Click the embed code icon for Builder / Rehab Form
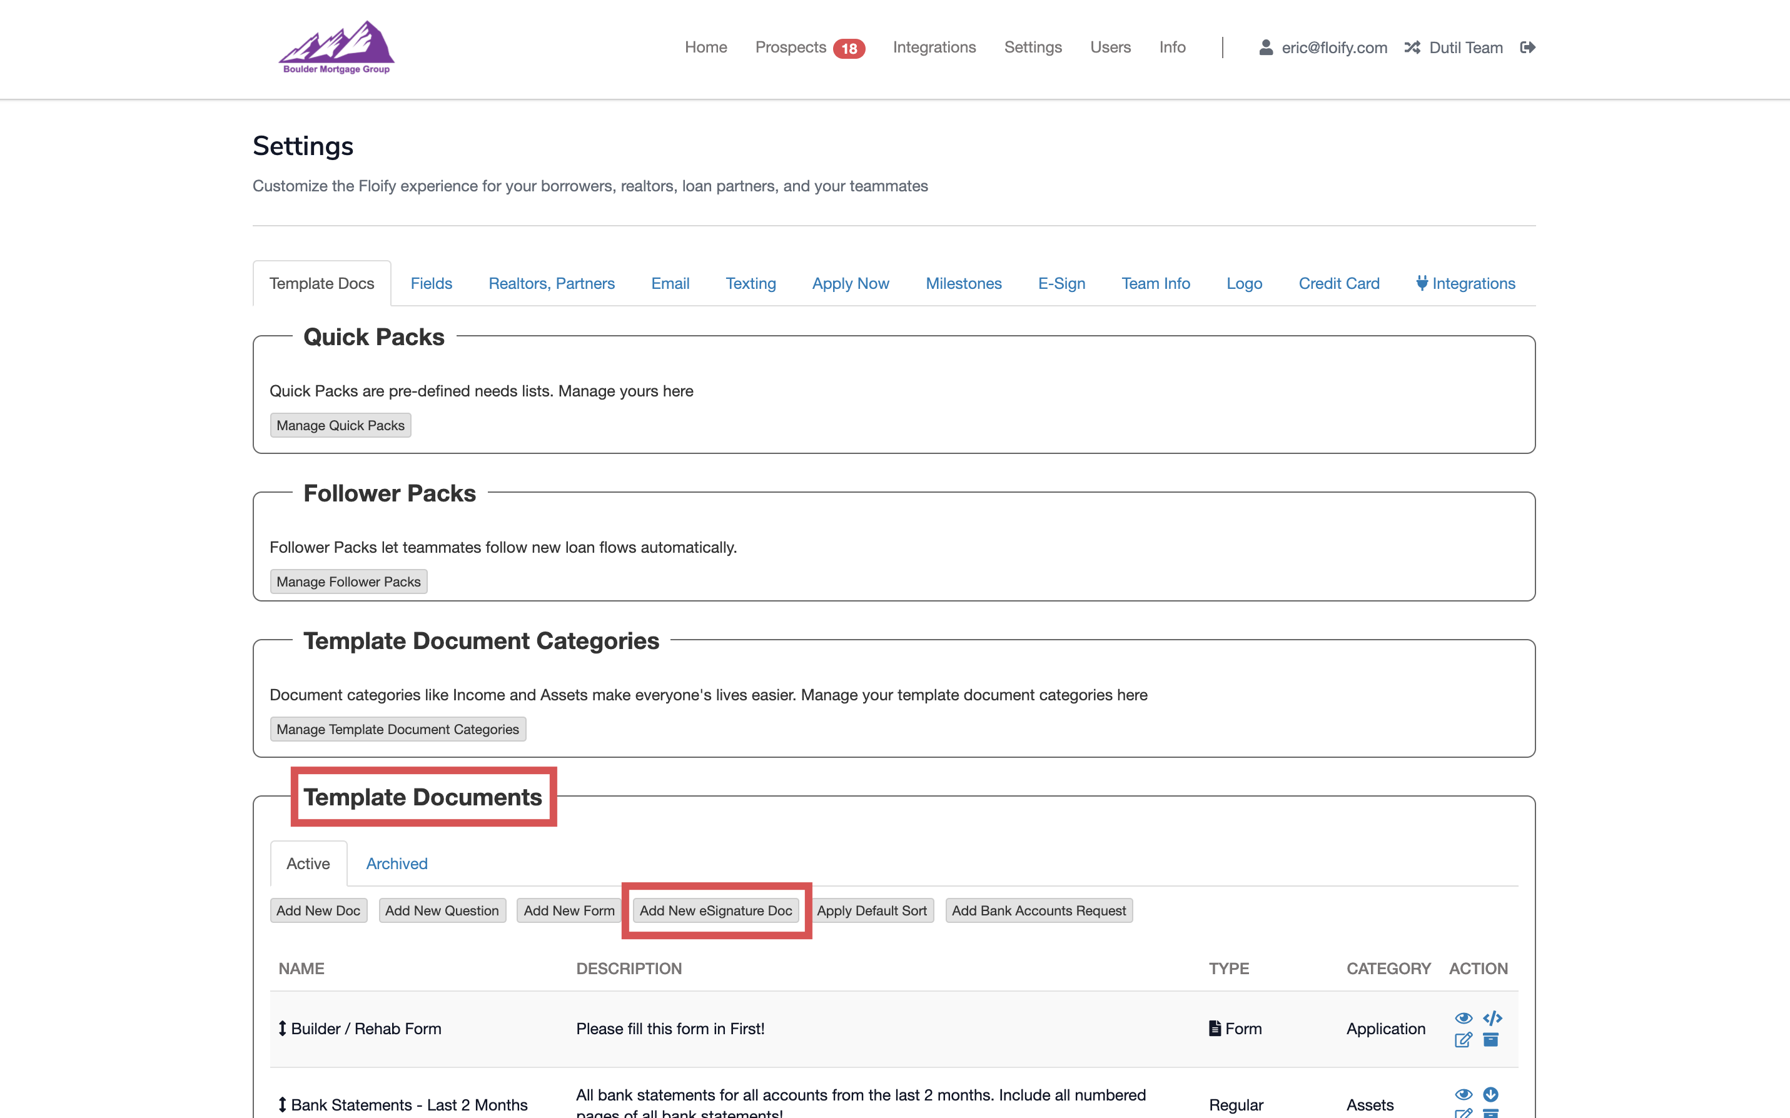Viewport: 1790px width, 1118px height. (1492, 1017)
